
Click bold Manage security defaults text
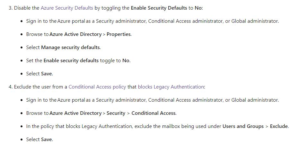70,47
